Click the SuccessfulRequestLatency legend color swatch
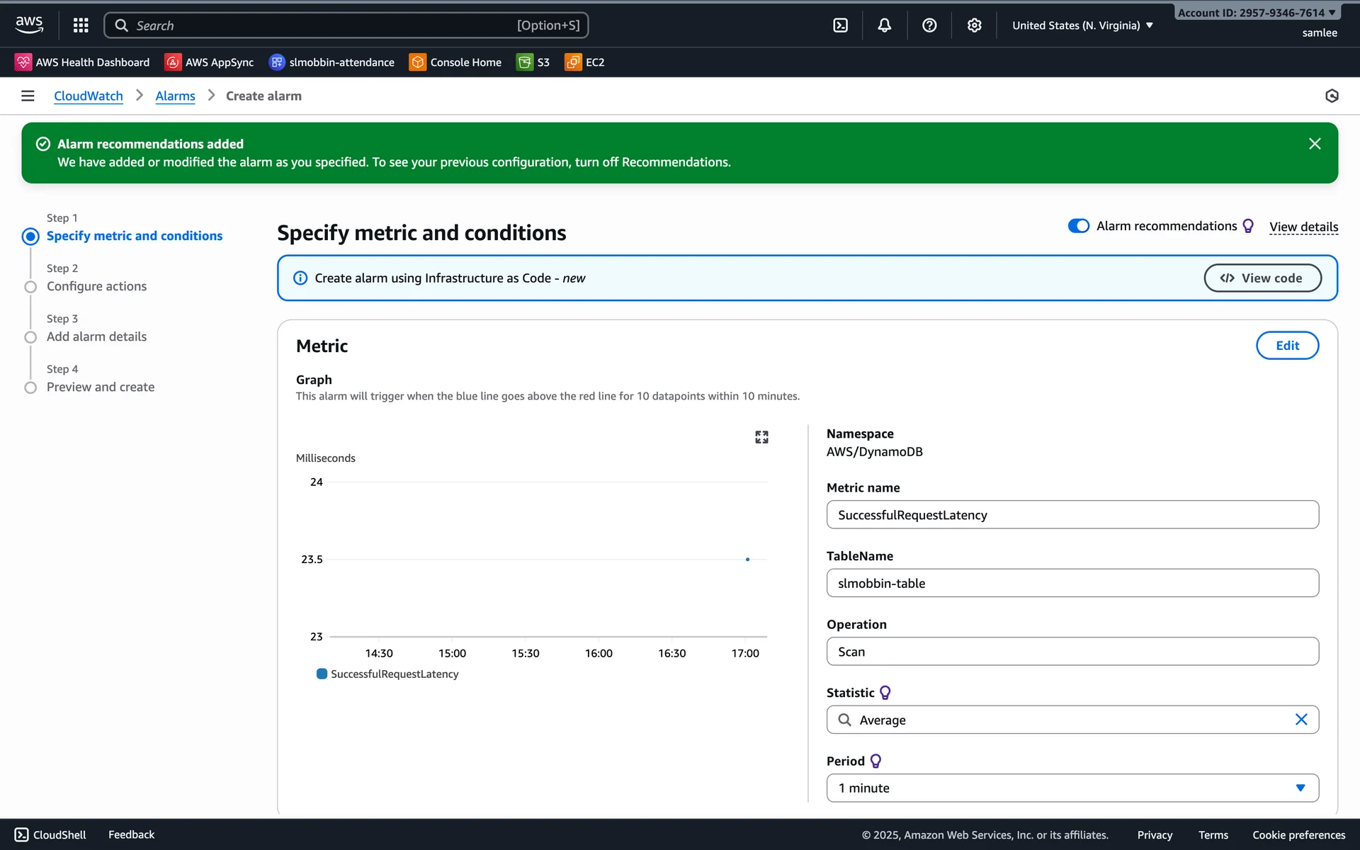The height and width of the screenshot is (850, 1360). point(322,674)
